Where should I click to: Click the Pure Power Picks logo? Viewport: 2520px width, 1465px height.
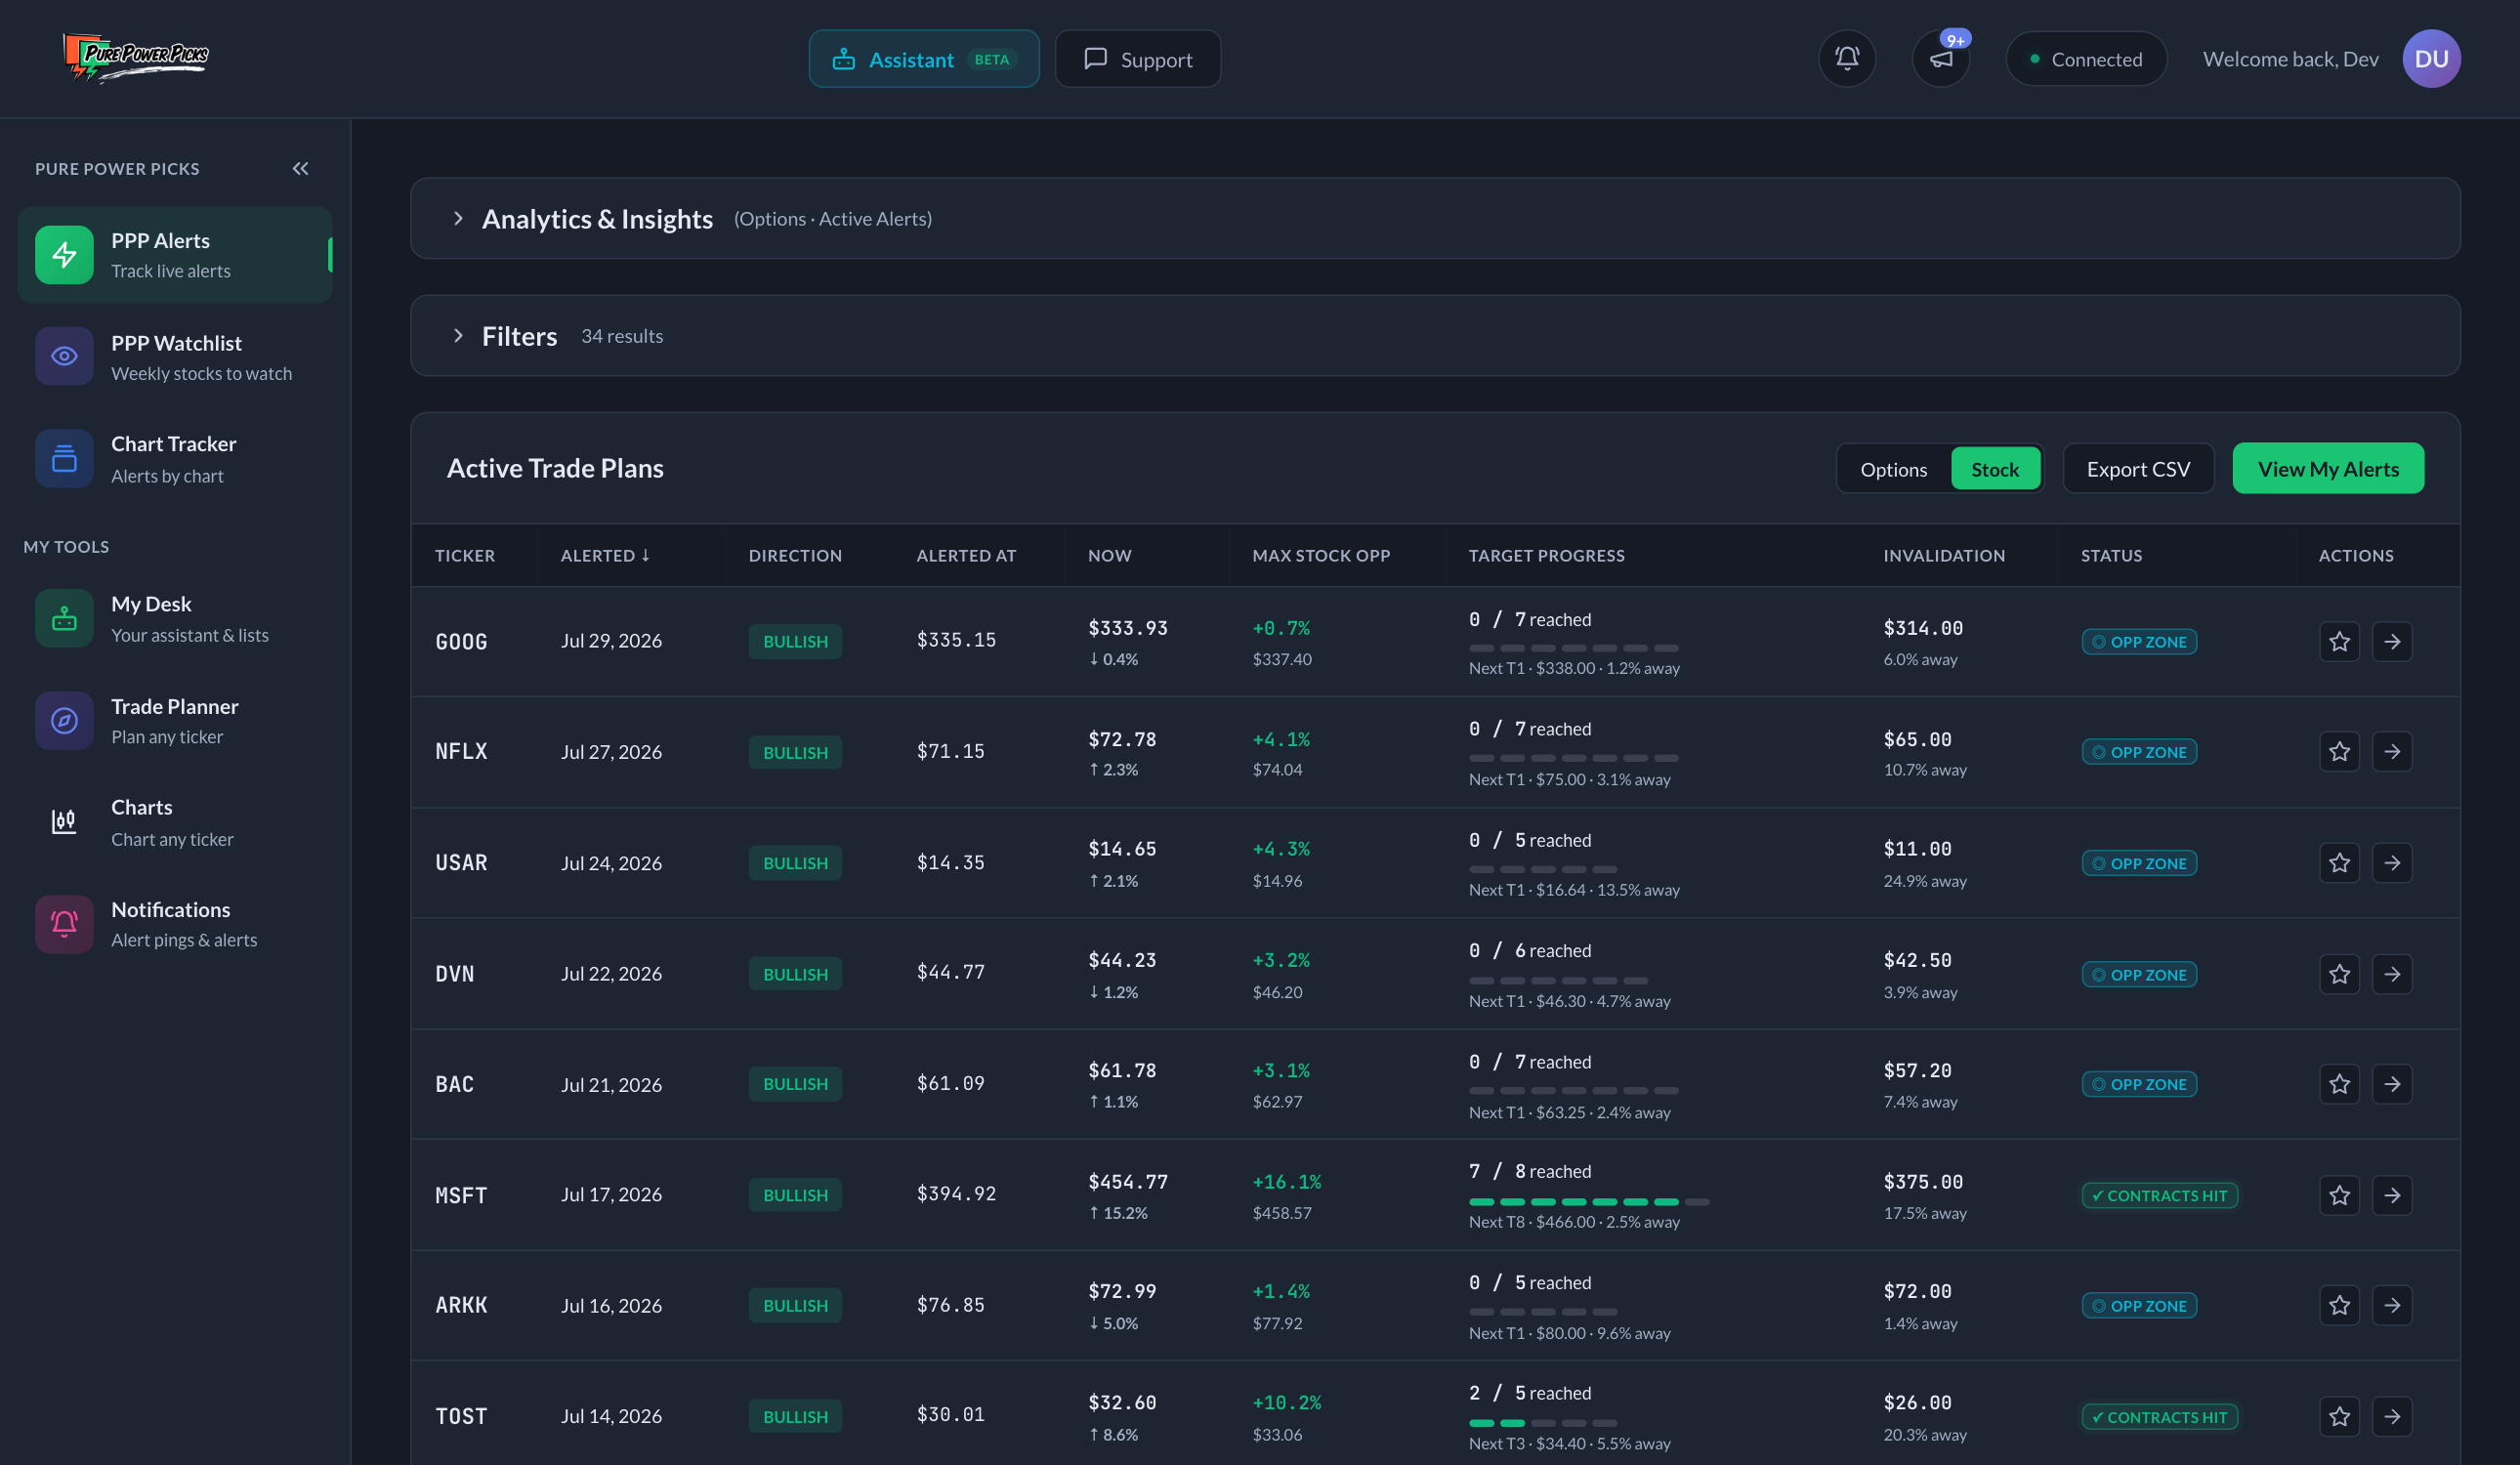coord(136,58)
